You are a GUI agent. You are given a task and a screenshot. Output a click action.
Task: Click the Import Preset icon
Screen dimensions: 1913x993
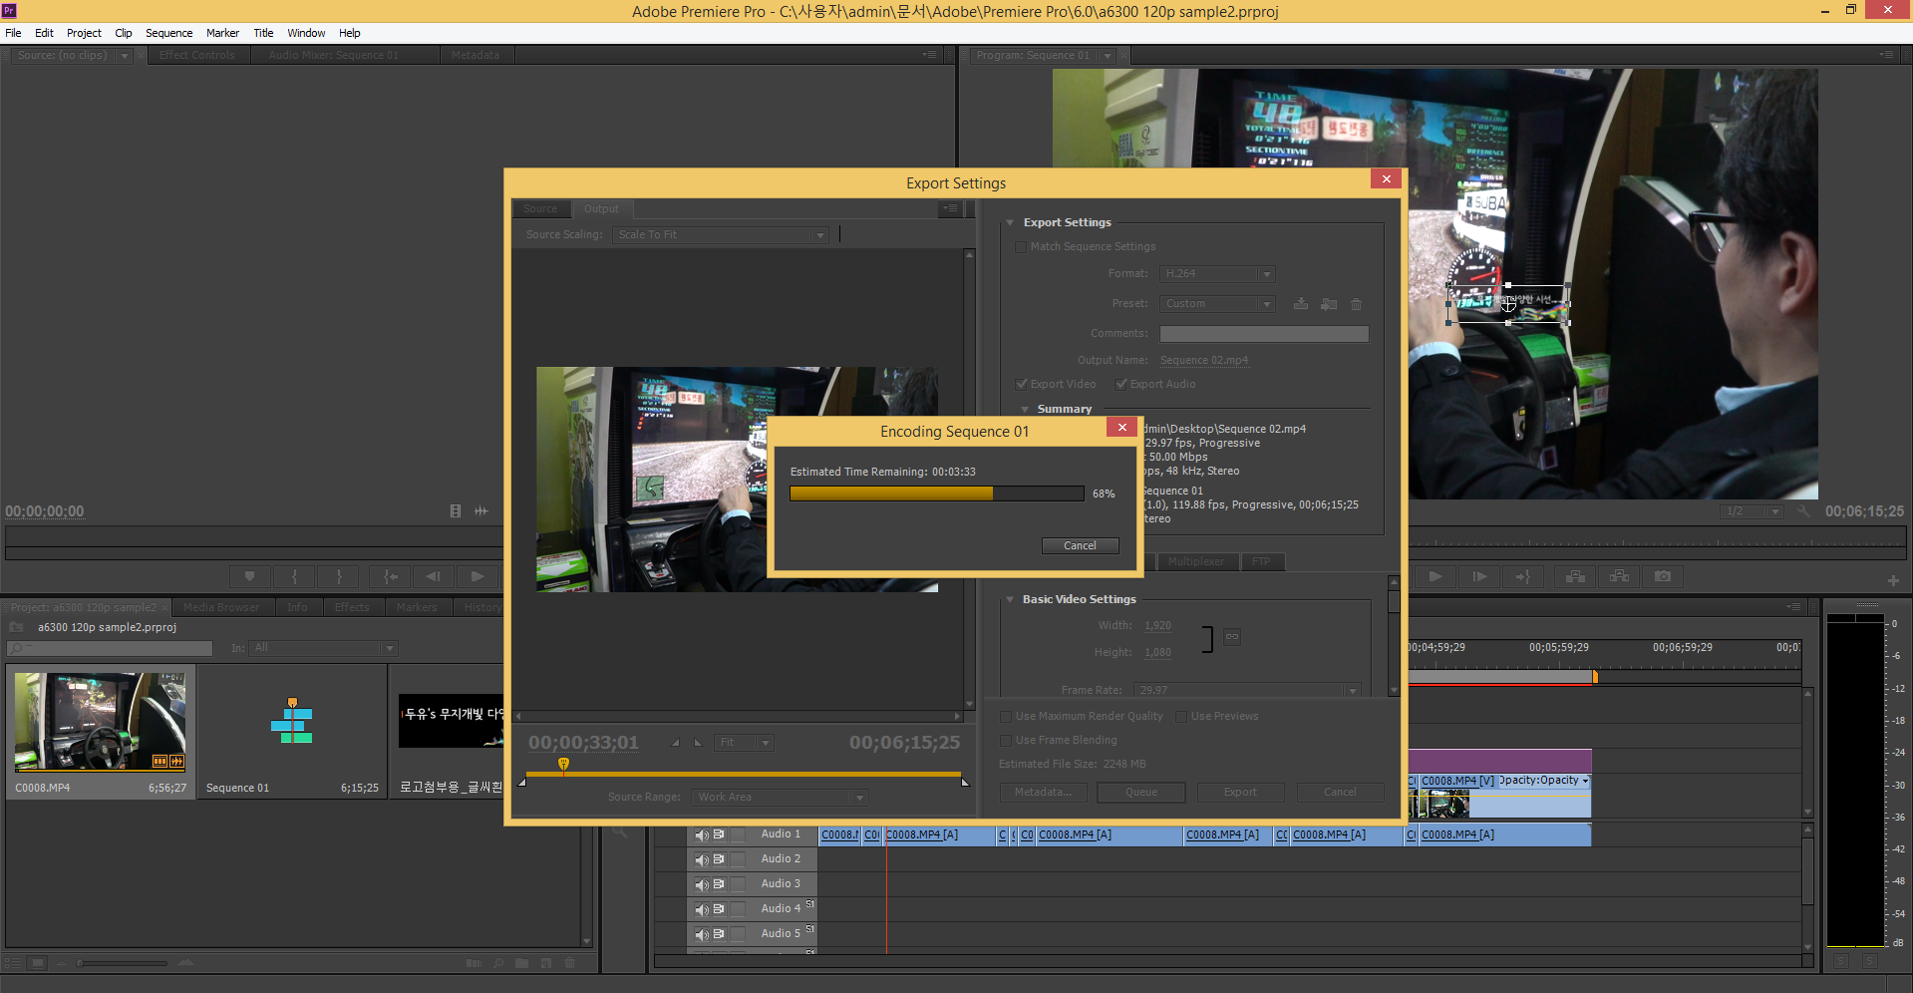[x=1329, y=303]
